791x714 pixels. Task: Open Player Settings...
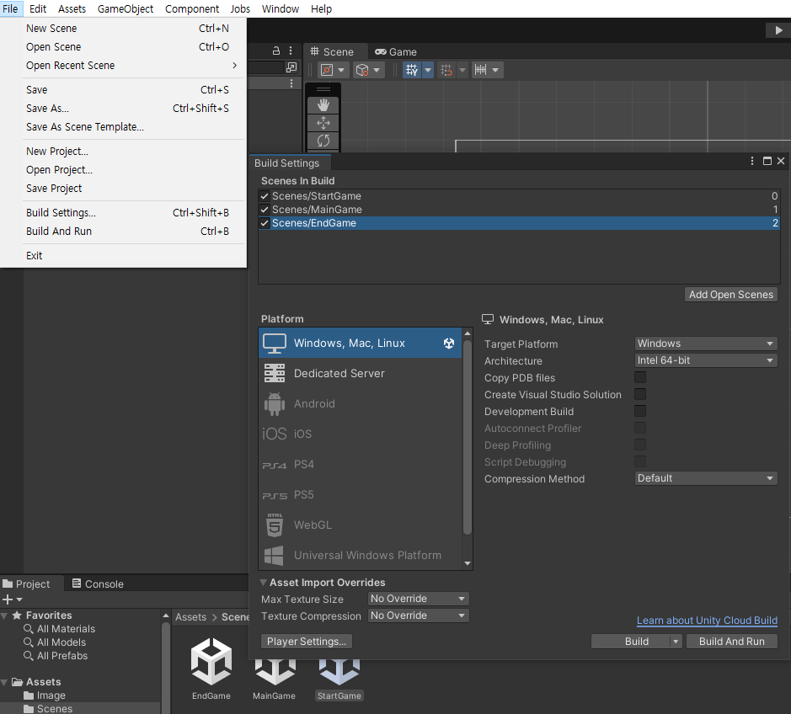pyautogui.click(x=307, y=642)
